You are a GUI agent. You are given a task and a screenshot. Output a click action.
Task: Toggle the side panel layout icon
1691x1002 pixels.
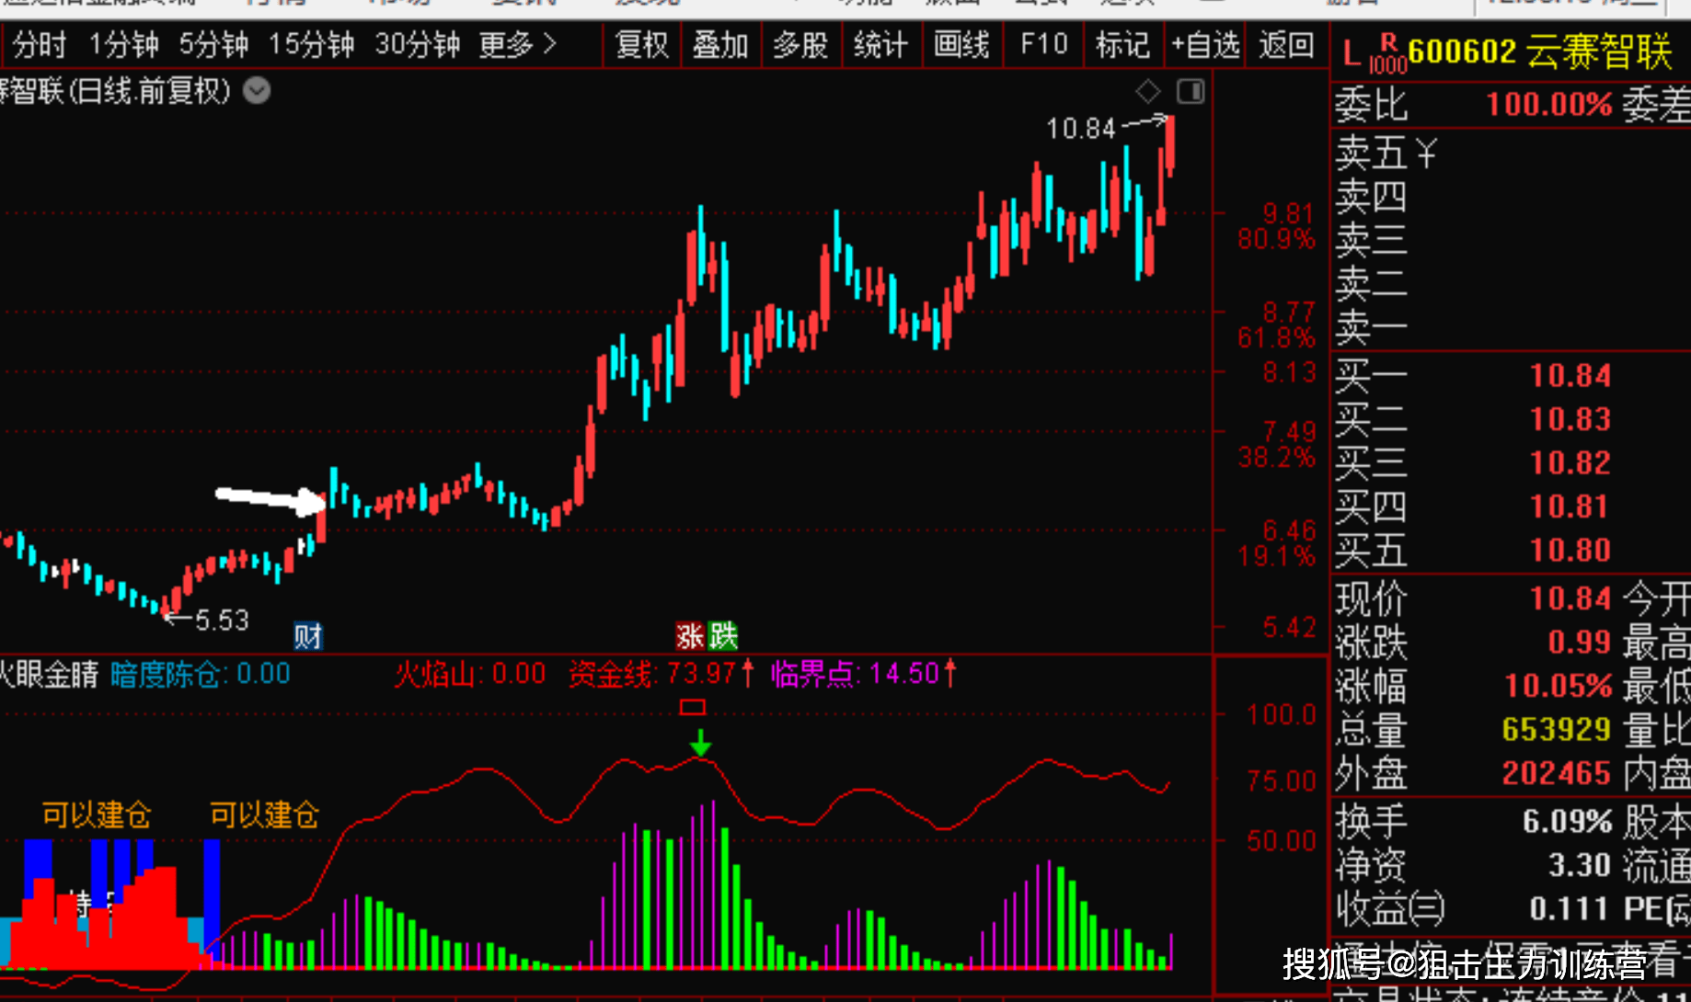1191,91
